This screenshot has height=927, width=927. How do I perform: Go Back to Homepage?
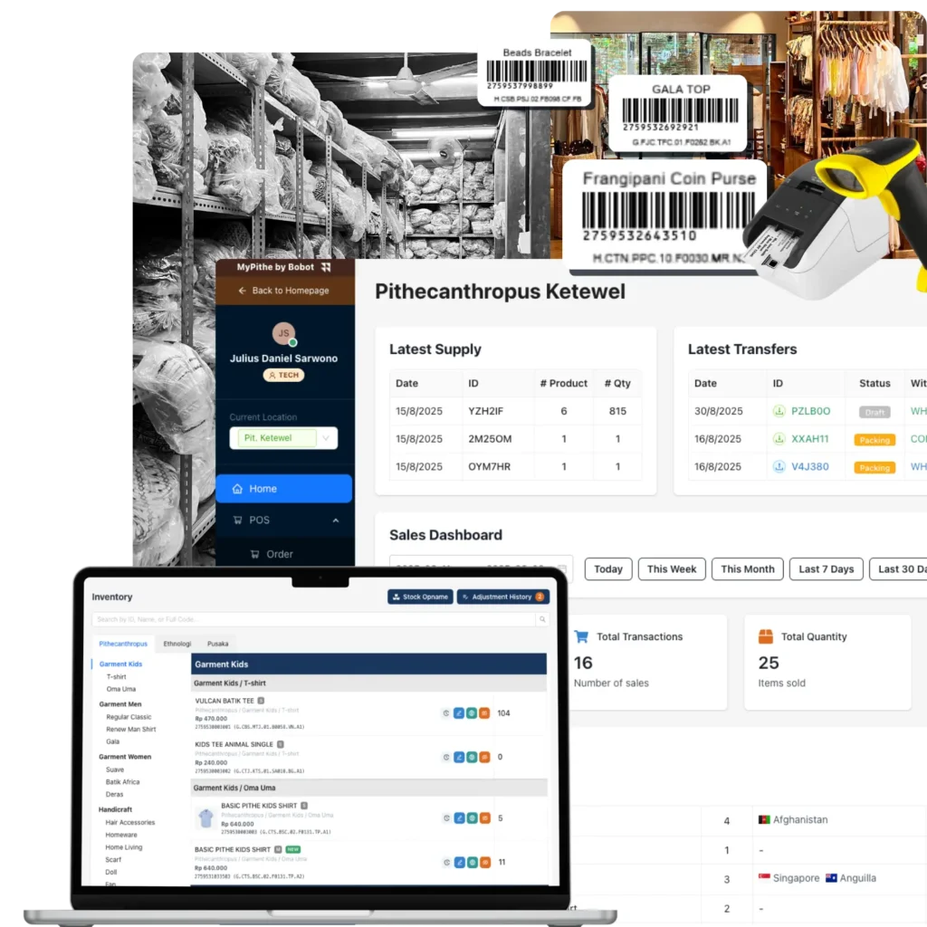[x=284, y=291]
